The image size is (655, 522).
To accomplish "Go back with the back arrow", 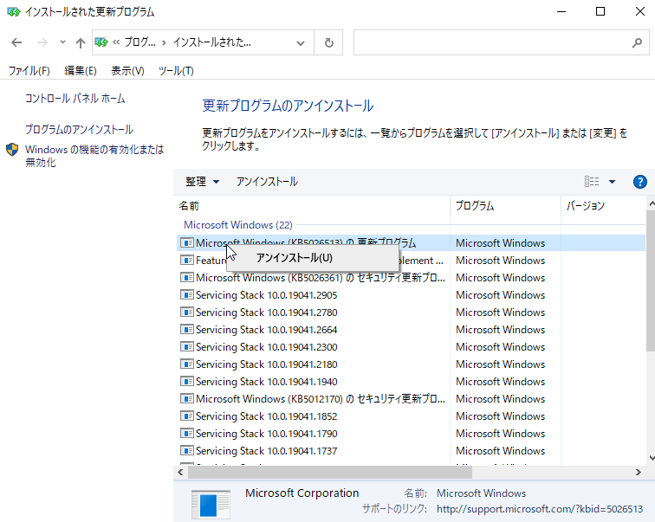I will tap(16, 42).
